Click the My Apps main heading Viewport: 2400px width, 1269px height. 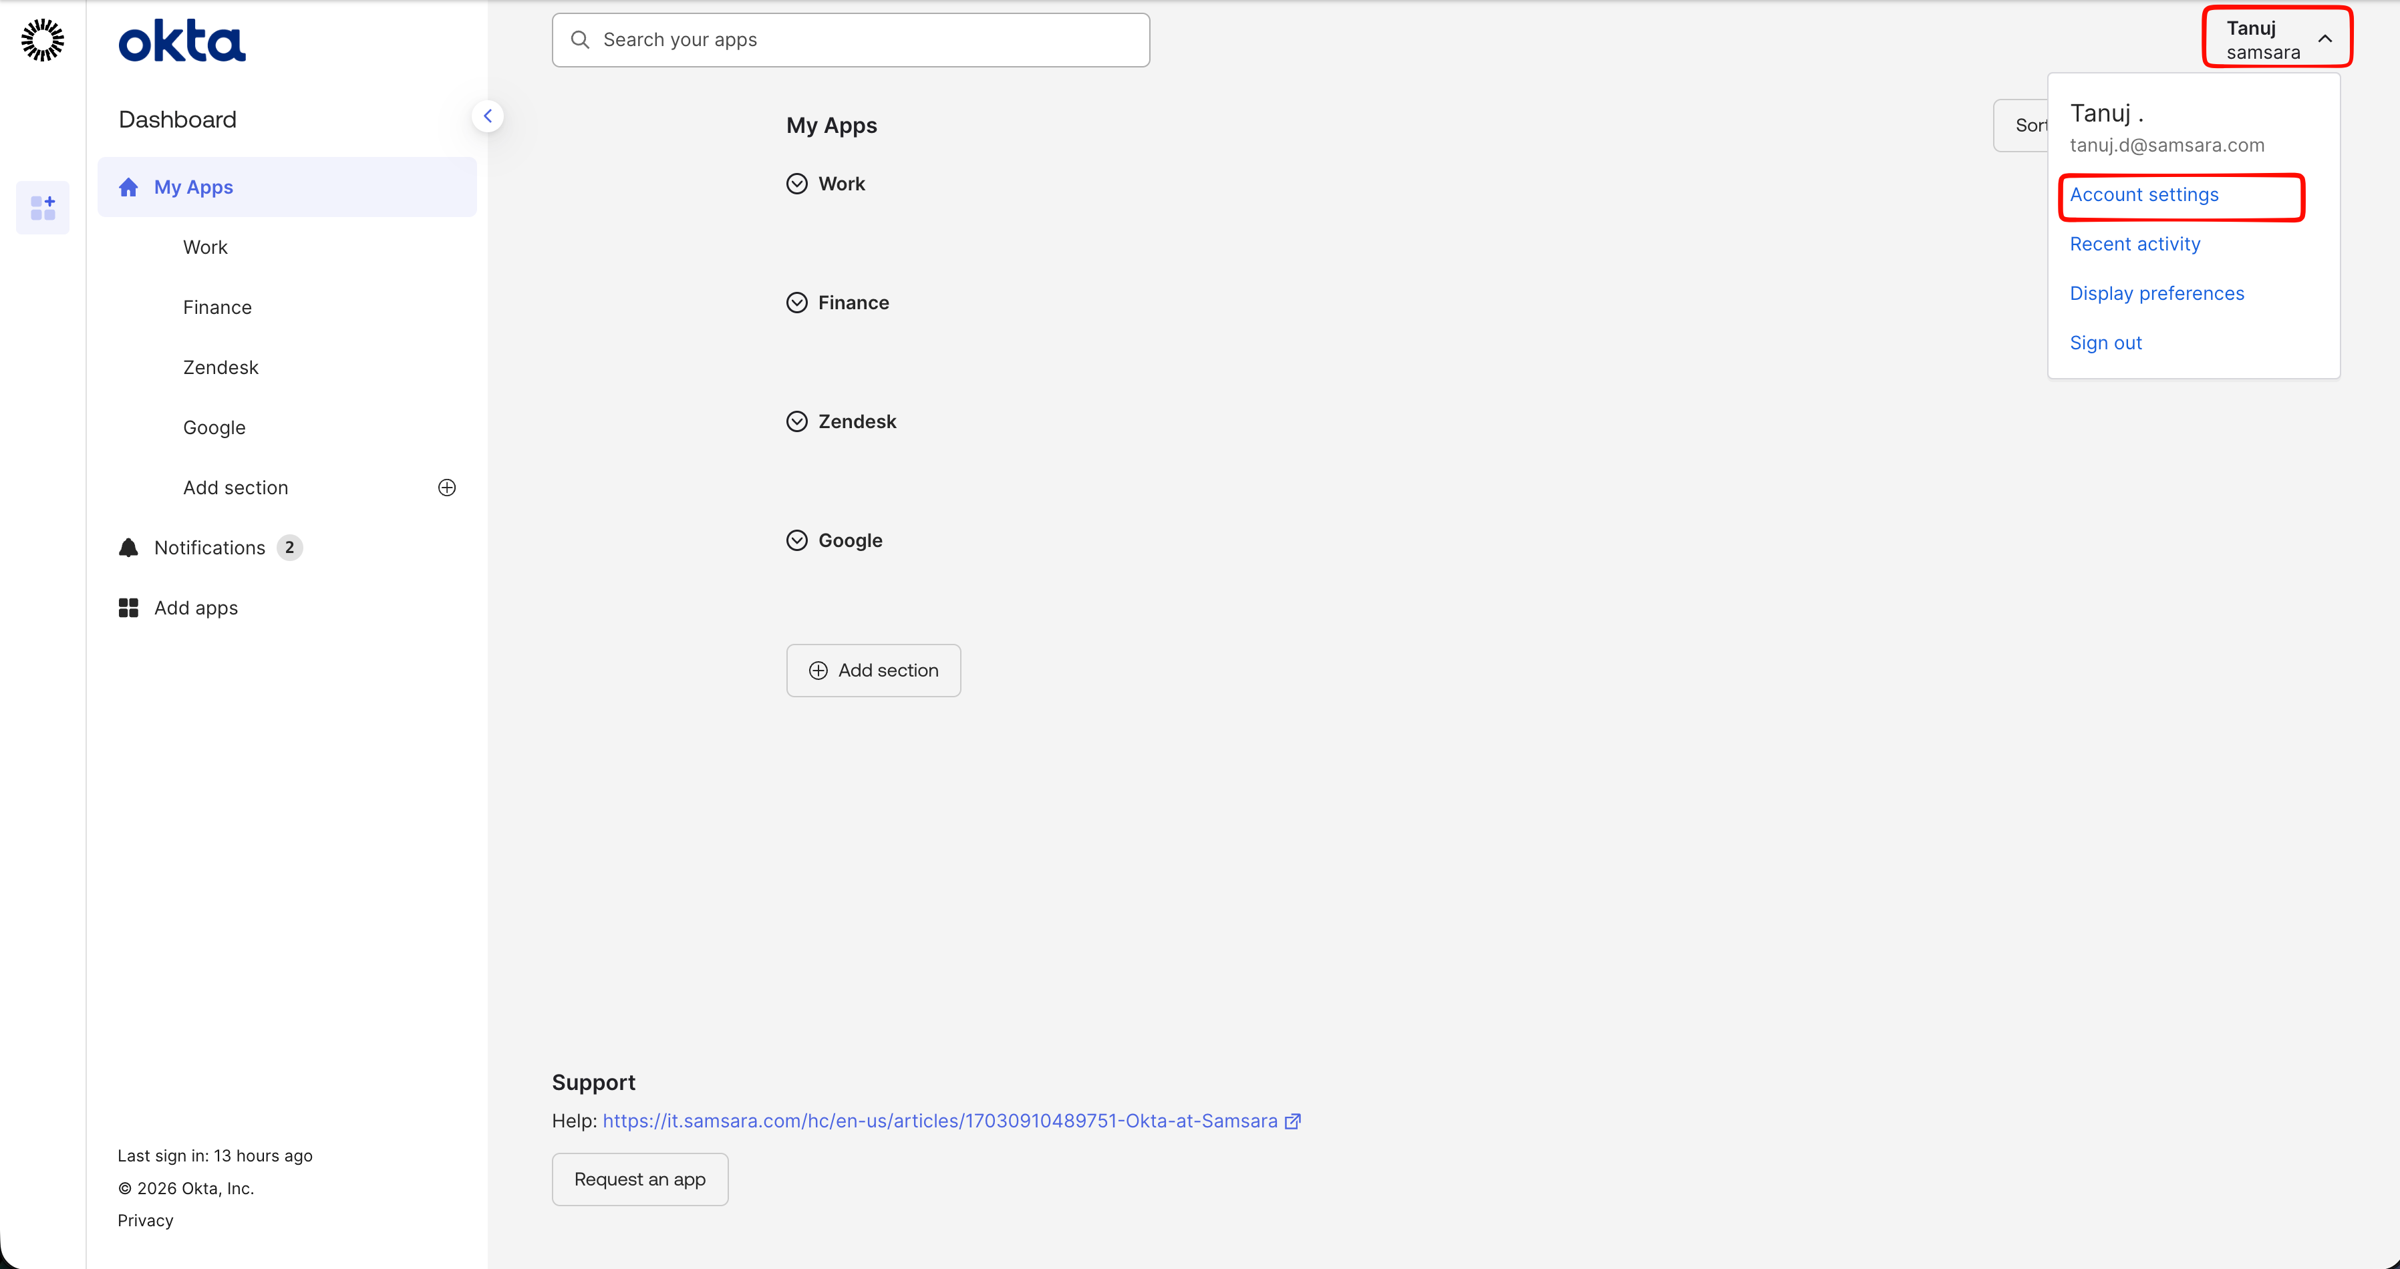pos(831,126)
